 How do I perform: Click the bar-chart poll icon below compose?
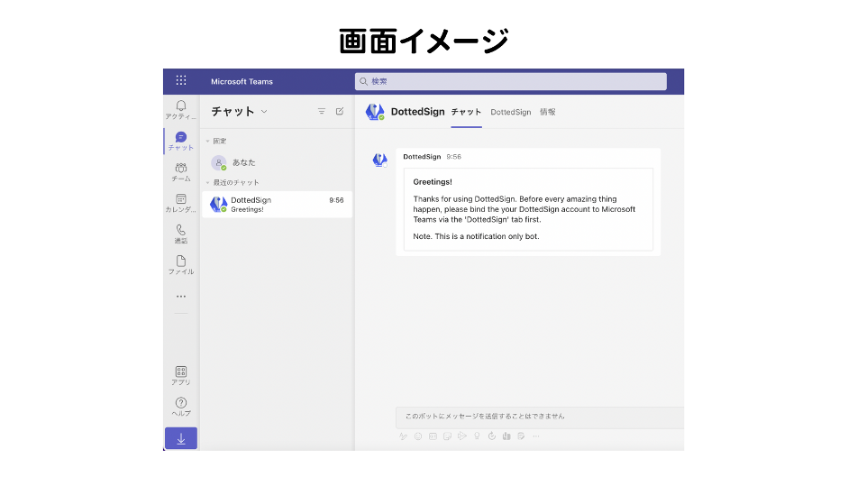(506, 436)
